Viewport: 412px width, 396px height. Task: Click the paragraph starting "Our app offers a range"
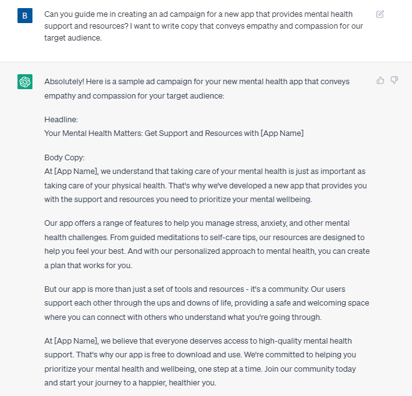click(207, 244)
